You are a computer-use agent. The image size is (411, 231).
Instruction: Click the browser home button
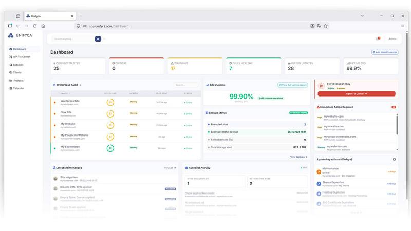(43, 26)
